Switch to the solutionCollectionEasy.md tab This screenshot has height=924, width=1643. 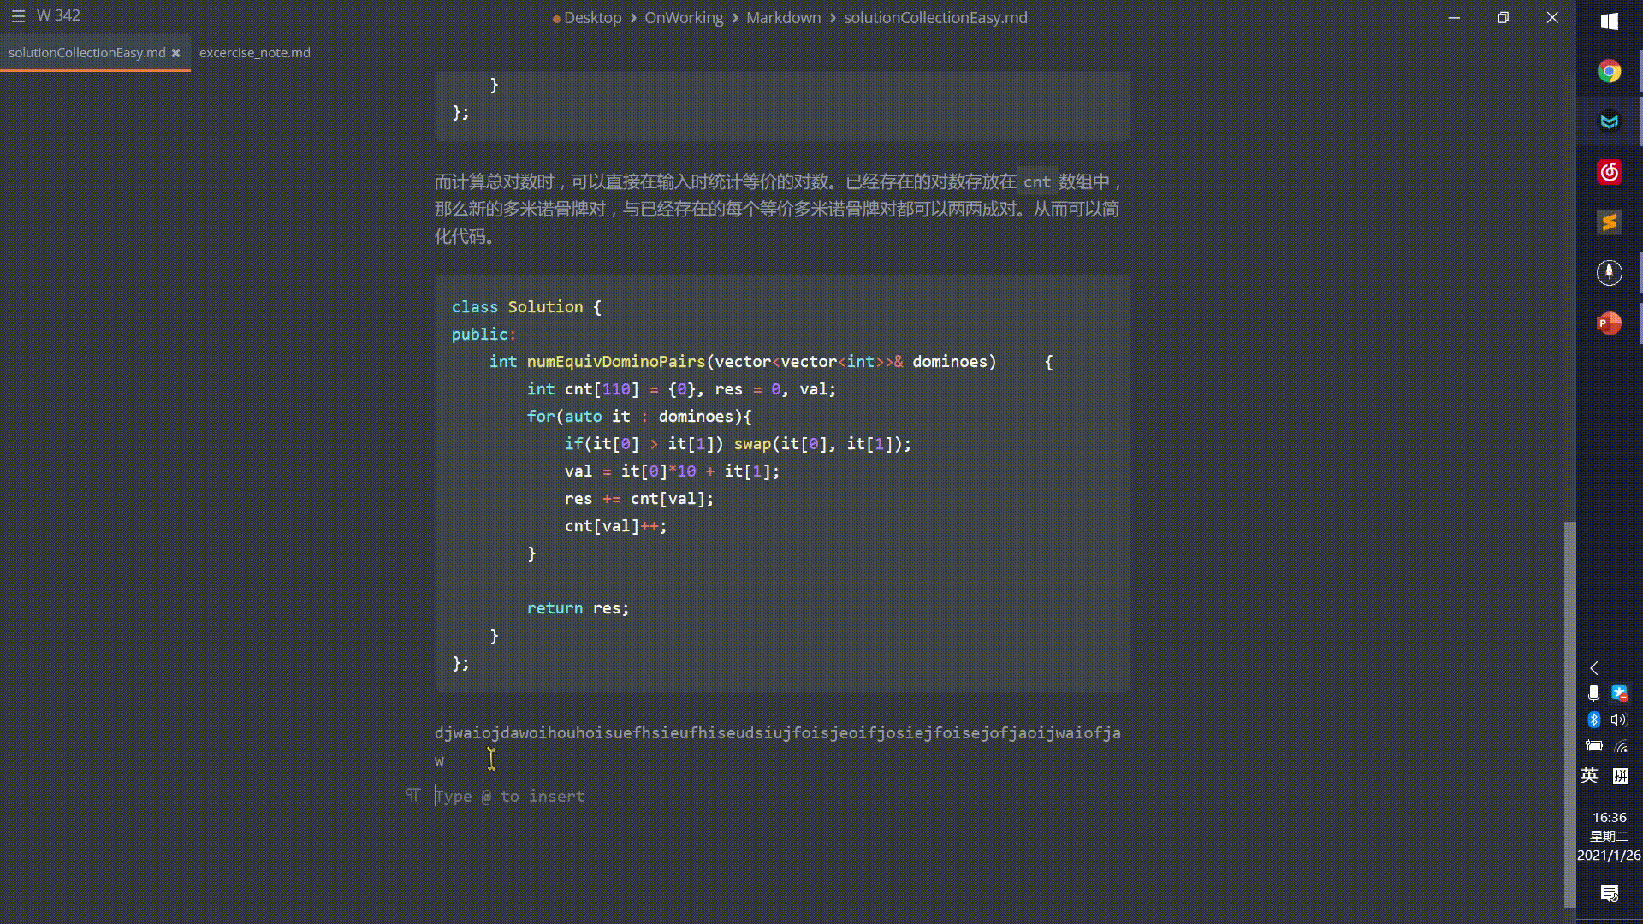(x=86, y=53)
